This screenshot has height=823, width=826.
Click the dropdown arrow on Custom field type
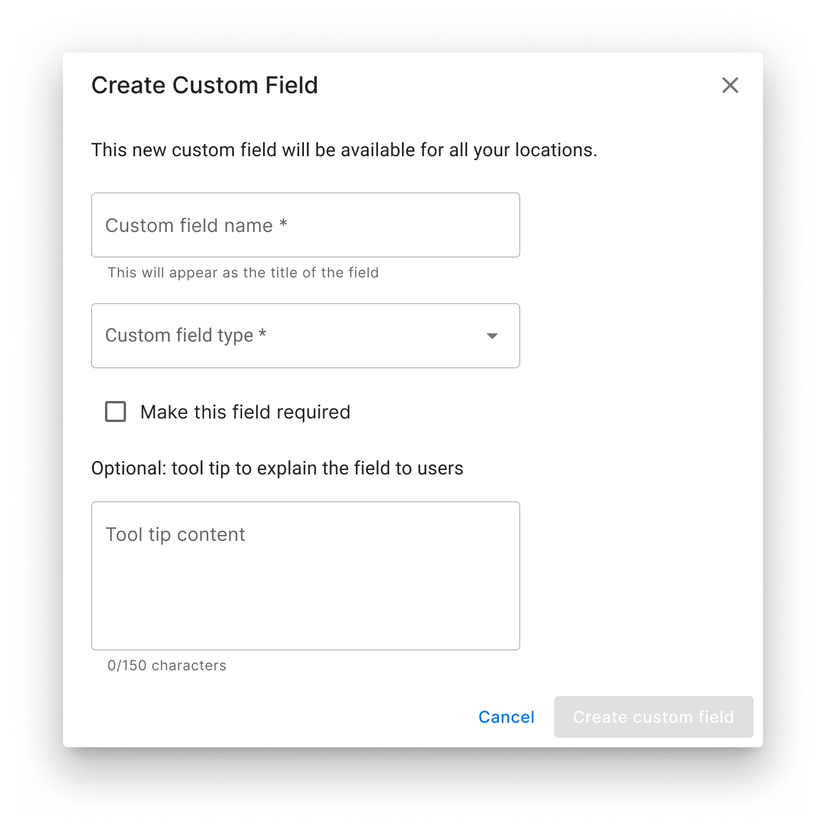[493, 336]
